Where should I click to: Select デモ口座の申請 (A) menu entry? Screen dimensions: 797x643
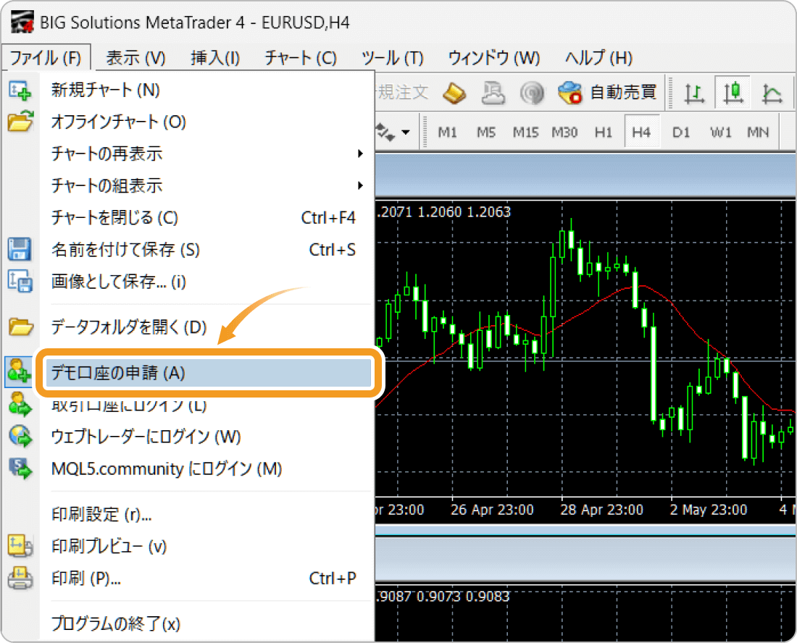tap(209, 373)
